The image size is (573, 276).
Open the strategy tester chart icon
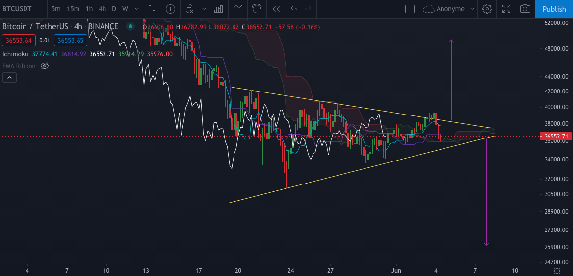(x=238, y=9)
